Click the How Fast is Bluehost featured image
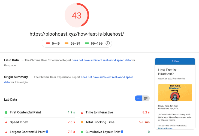This screenshot has width=199, height=136. (x=175, y=92)
